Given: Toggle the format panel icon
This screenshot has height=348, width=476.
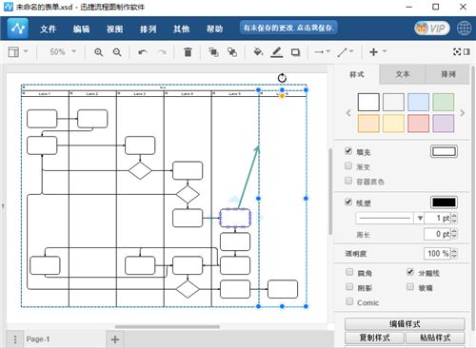Looking at the screenshot, I should (x=466, y=51).
